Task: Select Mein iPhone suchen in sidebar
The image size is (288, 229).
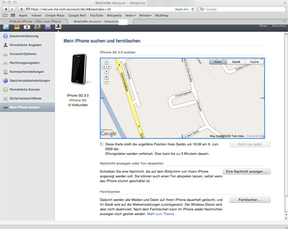Action: pos(27,107)
